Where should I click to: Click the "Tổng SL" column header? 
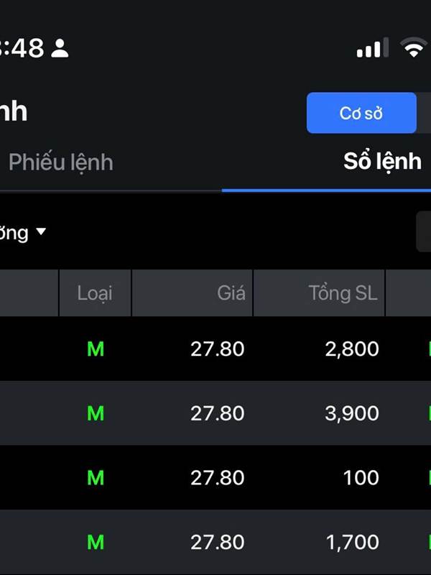tap(343, 293)
